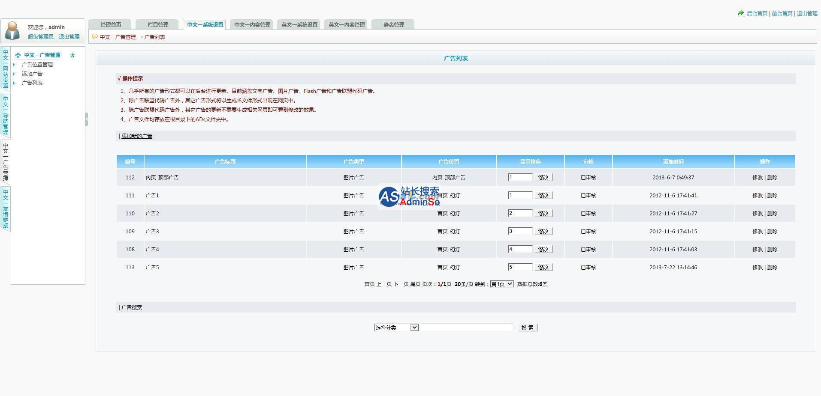This screenshot has height=396, width=821.
Task: Click arrow bullet next to 广告列表
Action: (14, 83)
